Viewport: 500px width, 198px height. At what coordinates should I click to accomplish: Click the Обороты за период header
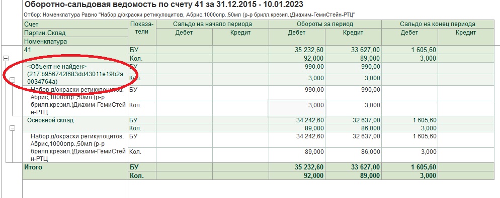tap(325, 24)
